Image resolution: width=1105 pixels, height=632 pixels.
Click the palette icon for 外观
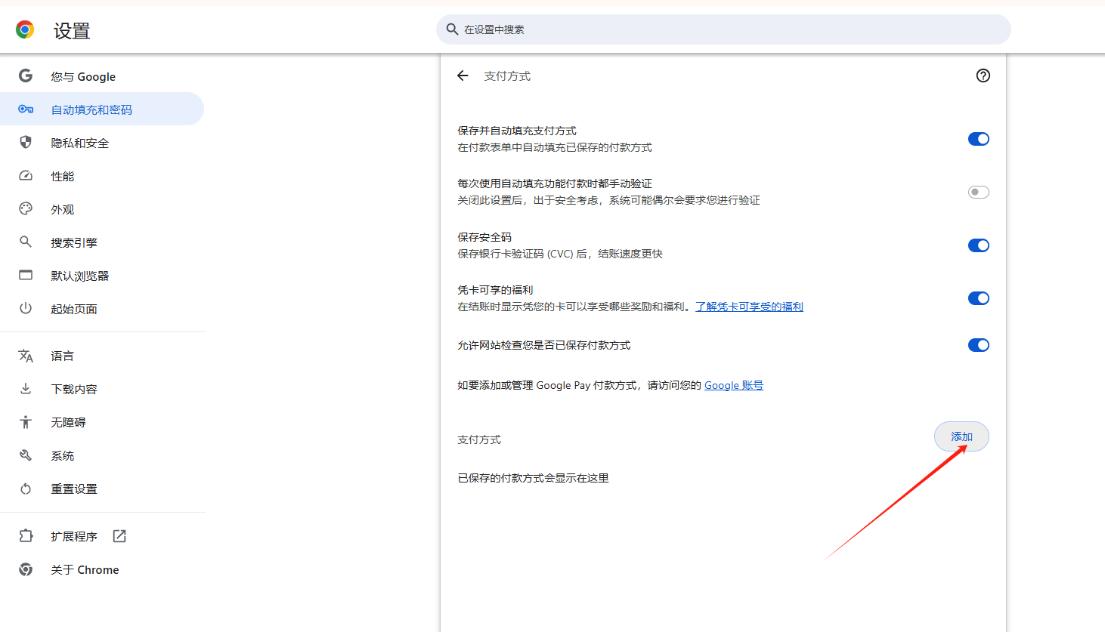[26, 208]
